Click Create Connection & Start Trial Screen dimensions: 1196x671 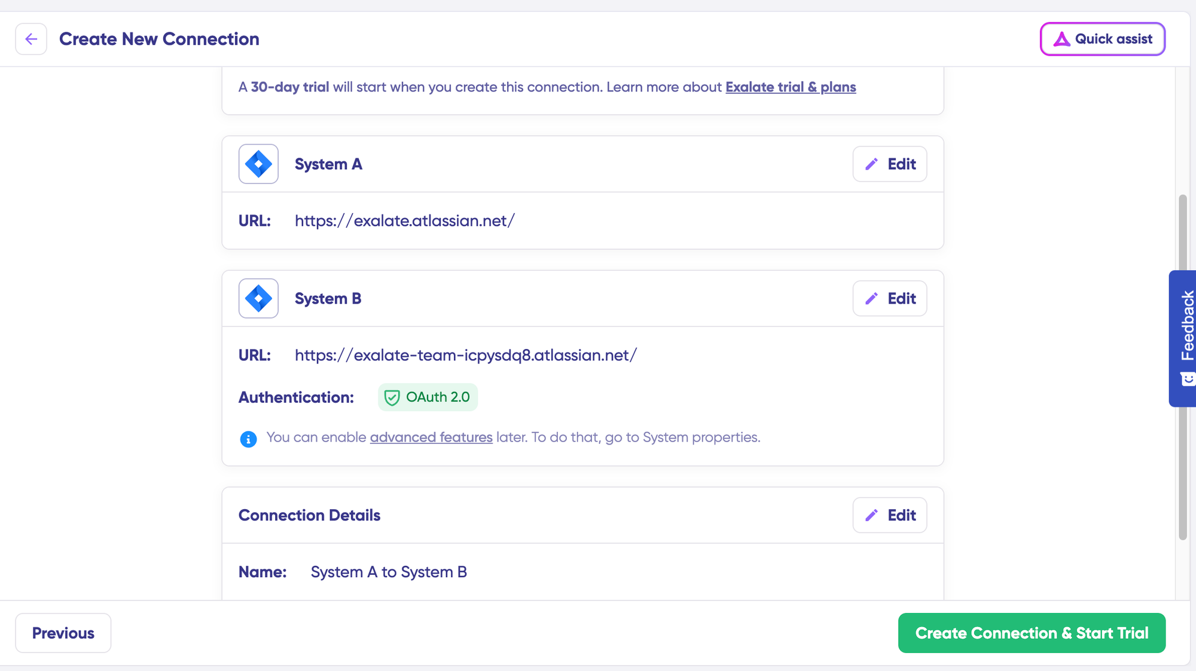[x=1032, y=633]
